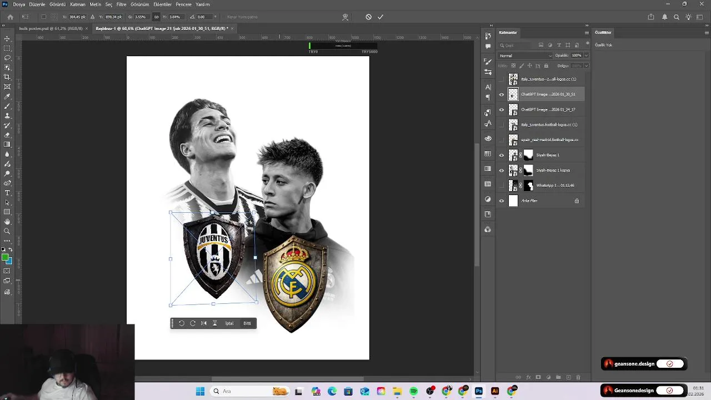Hide the Arka Plan layer
The width and height of the screenshot is (711, 400).
click(x=502, y=201)
